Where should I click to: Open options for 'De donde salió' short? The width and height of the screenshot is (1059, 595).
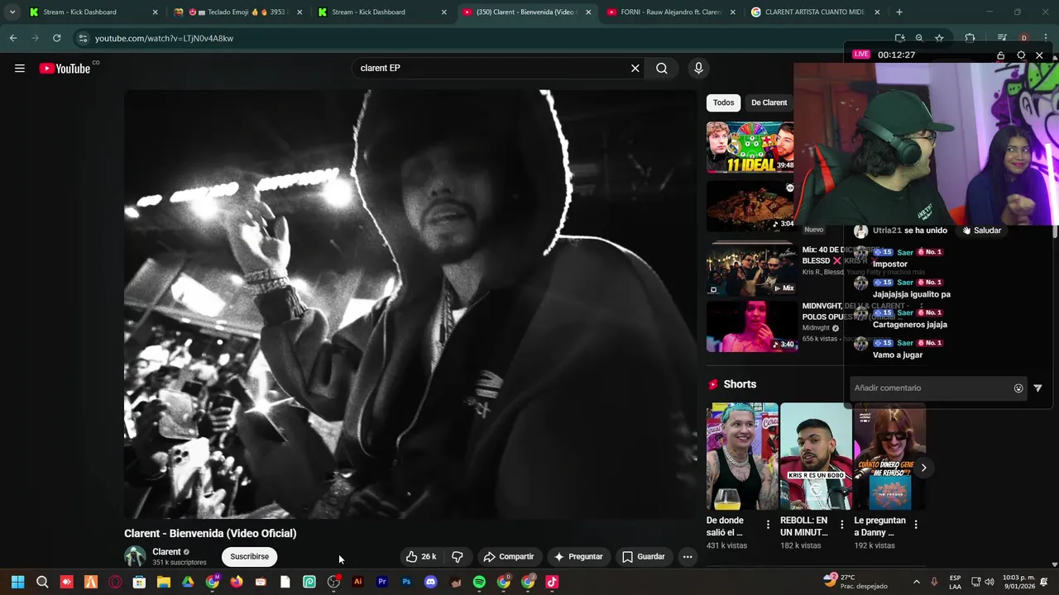pos(768,525)
